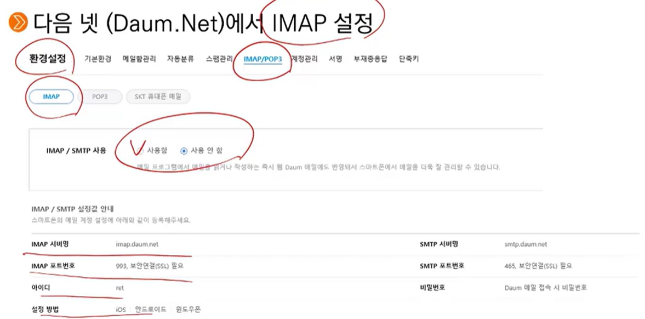Open the 윈도우폰 setup guide link
Viewport: 645px width, 319px height.
(188, 309)
